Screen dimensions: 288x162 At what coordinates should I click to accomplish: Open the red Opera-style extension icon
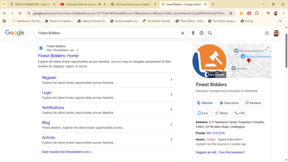pyautogui.click(x=249, y=13)
